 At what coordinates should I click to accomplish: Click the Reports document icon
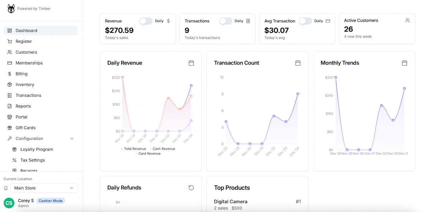(x=10, y=106)
